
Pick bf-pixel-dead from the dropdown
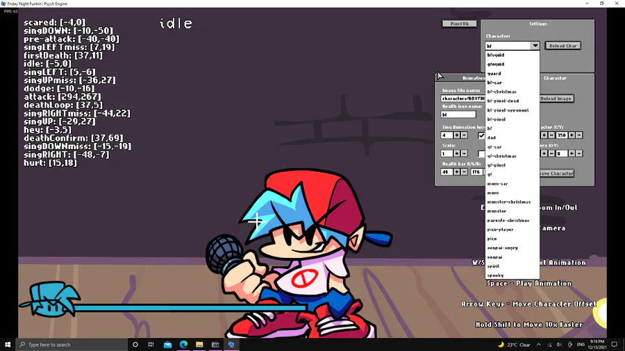tap(512, 101)
